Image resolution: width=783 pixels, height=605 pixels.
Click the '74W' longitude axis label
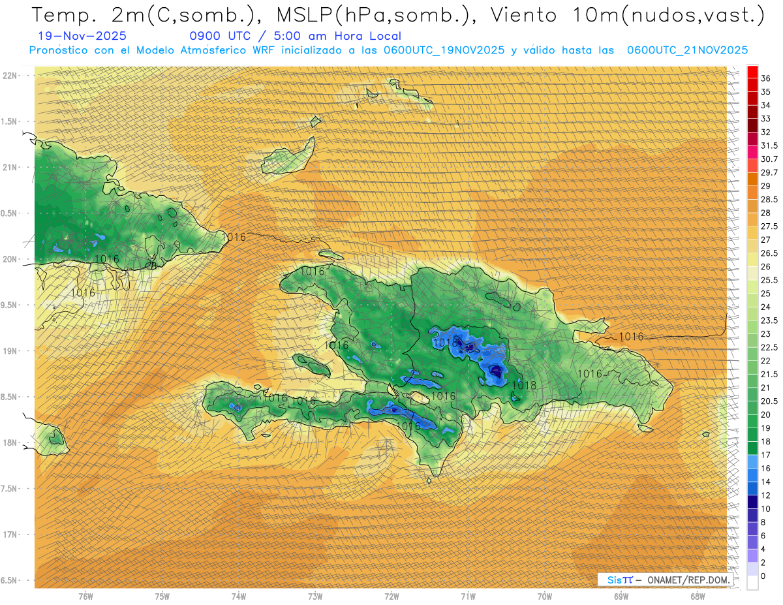[x=239, y=596]
